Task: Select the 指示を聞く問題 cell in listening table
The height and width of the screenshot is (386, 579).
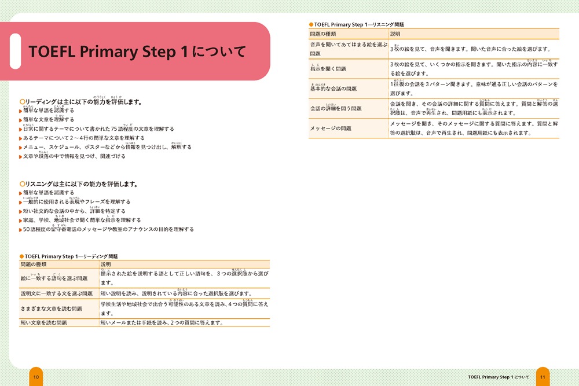Action: 328,69
